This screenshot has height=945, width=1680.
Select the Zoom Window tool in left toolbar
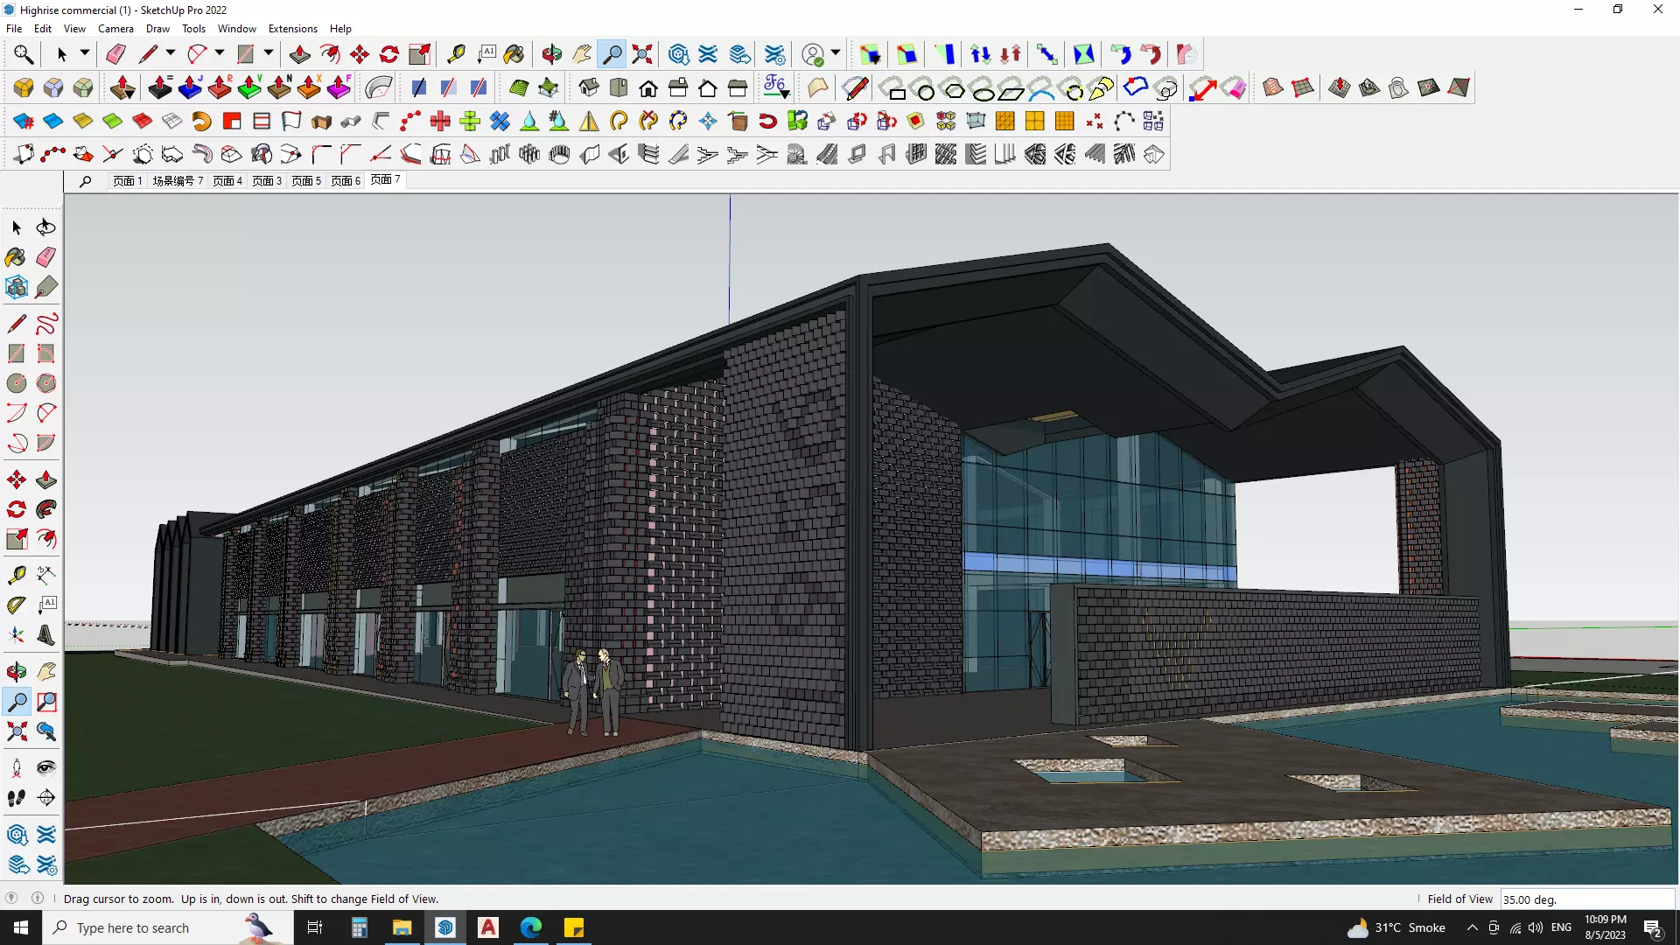[x=46, y=702]
